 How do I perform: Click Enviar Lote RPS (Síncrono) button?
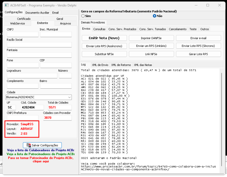[x=198, y=46]
